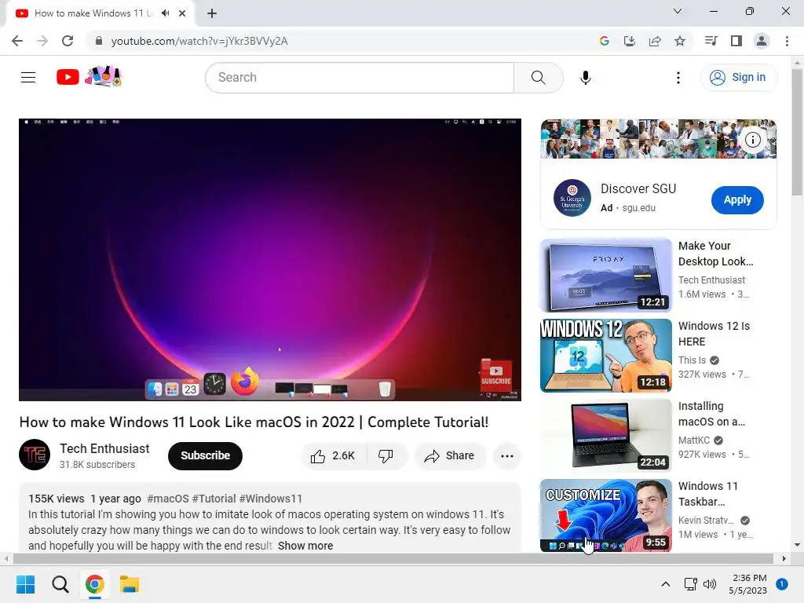
Task: Share this page icon in toolbar
Action: [x=655, y=41]
